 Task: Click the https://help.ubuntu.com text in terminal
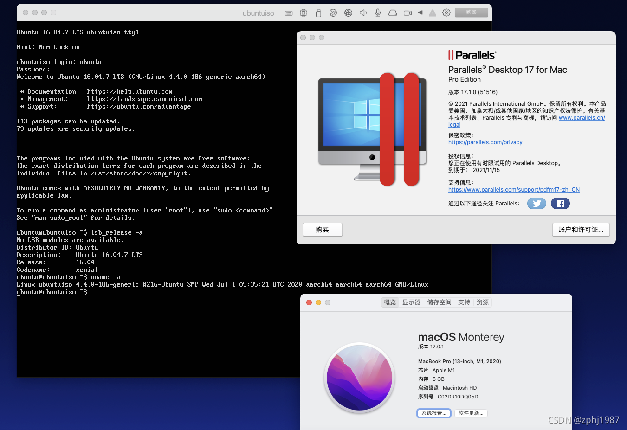129,92
